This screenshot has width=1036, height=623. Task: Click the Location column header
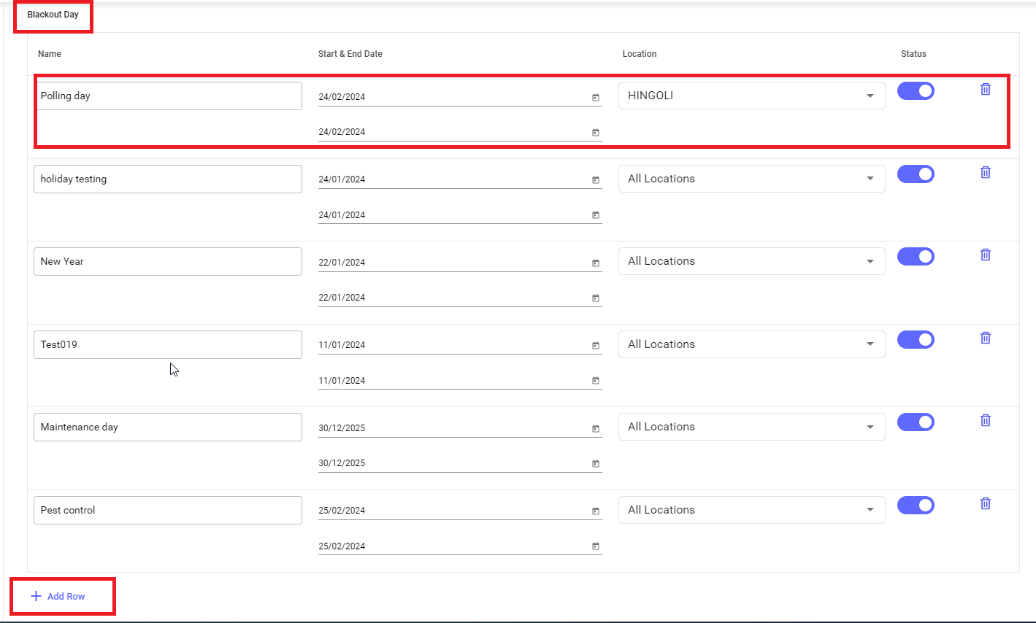tap(640, 54)
